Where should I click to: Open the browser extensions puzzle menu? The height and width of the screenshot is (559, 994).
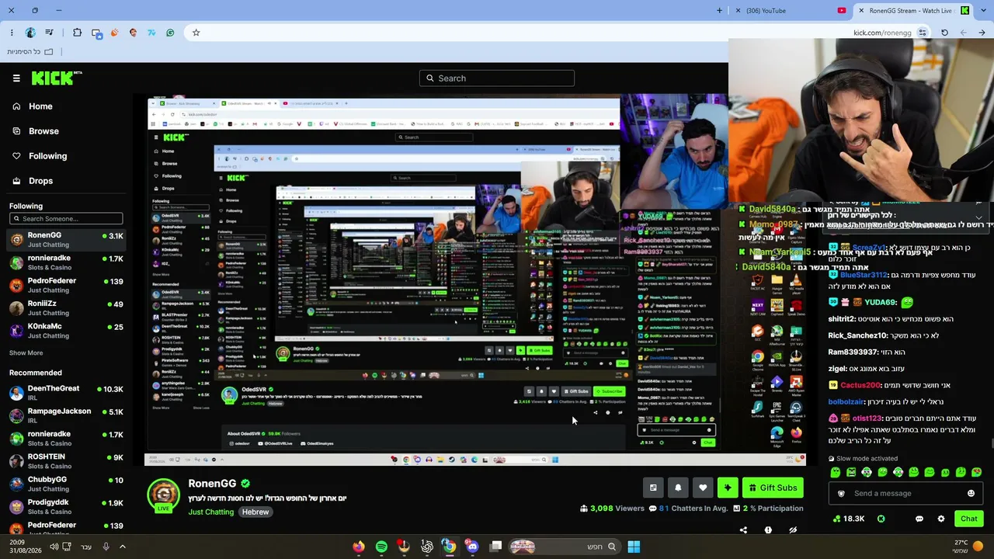click(77, 33)
